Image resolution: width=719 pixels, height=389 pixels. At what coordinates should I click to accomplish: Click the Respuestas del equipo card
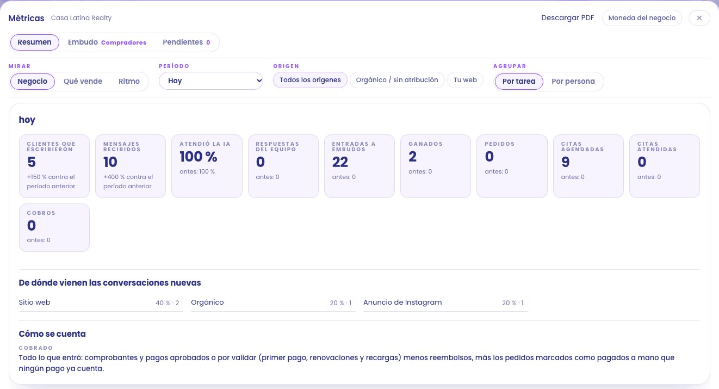point(283,166)
